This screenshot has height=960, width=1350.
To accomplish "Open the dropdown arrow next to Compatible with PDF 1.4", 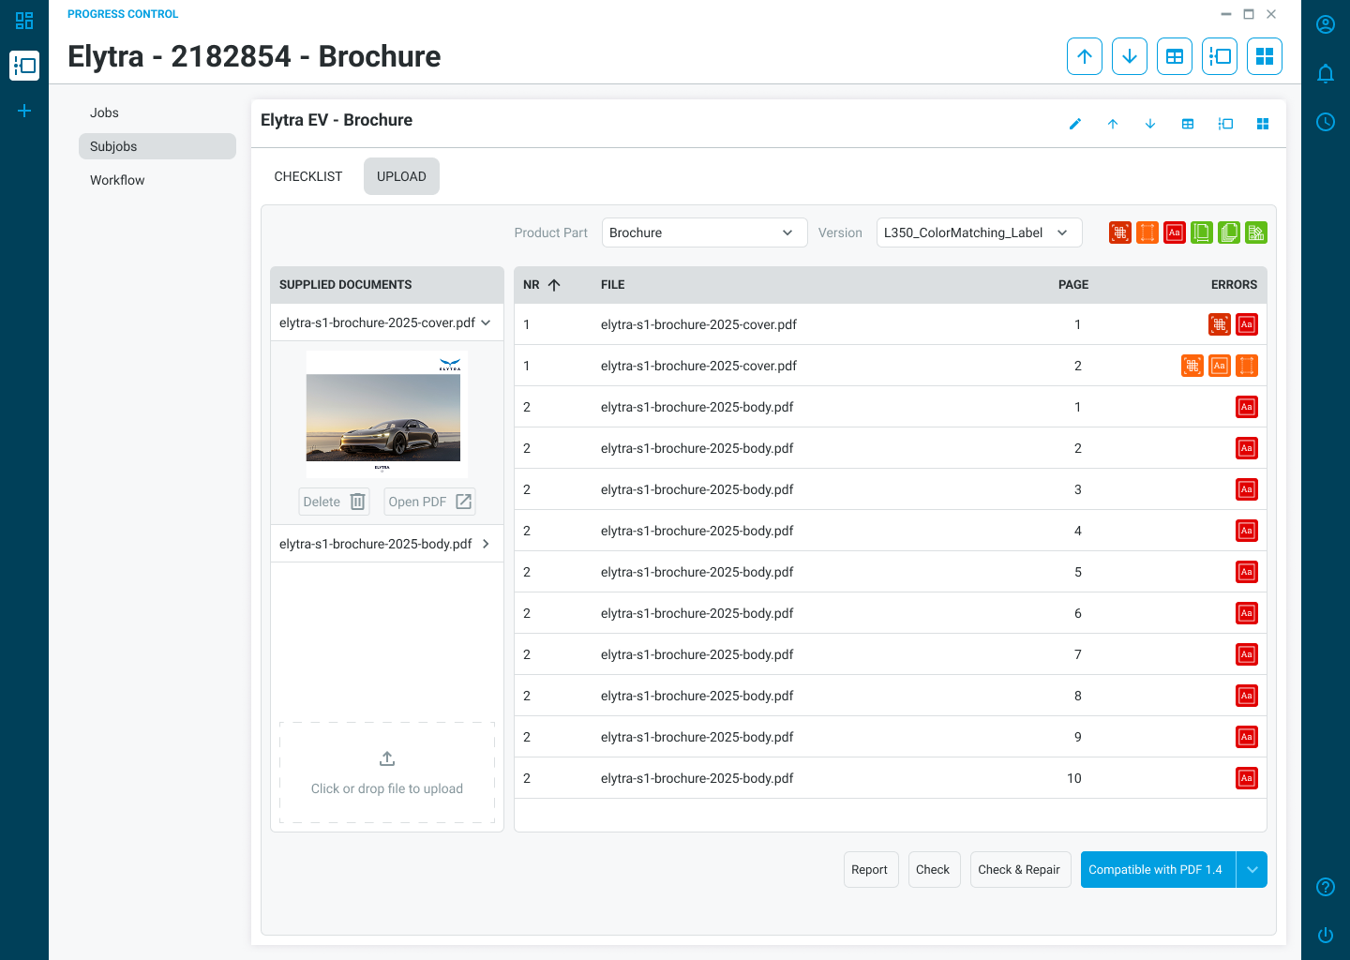I will point(1252,869).
